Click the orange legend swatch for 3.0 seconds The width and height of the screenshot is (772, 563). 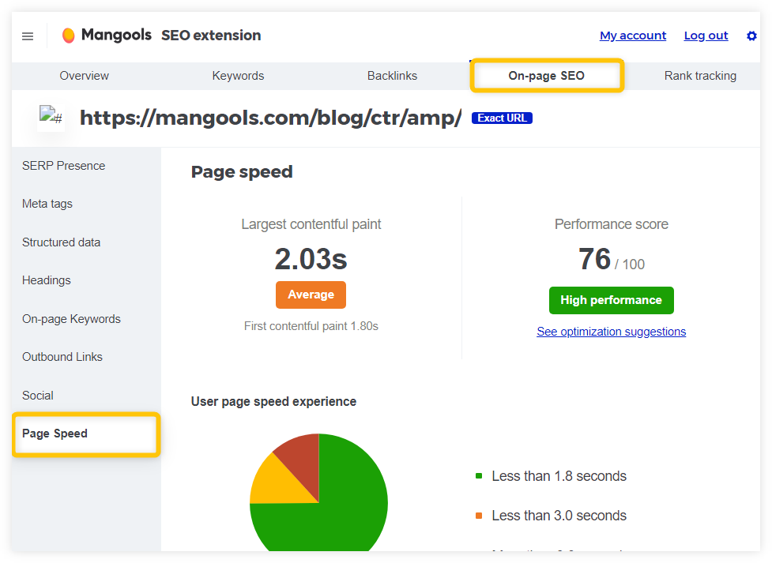coord(479,516)
